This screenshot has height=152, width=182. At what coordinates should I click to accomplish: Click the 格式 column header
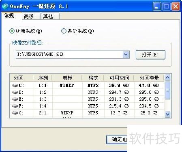pos(93,78)
